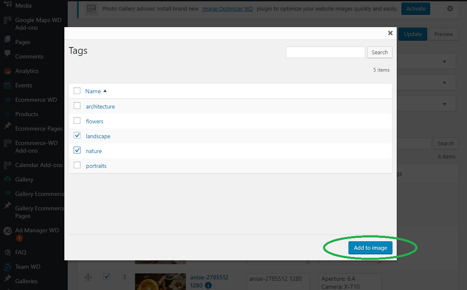The height and width of the screenshot is (290, 467).
Task: Click the anise-2785512 1280 title field
Action: click(x=278, y=282)
